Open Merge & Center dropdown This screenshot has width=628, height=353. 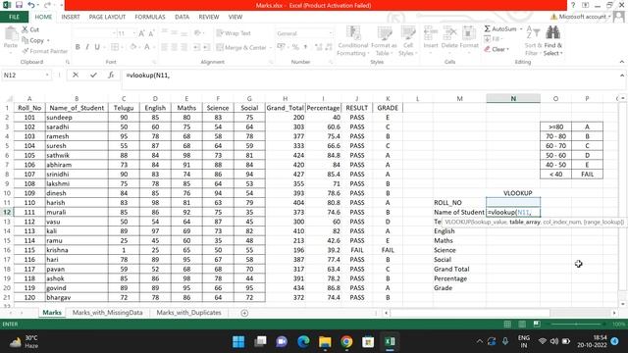click(271, 48)
